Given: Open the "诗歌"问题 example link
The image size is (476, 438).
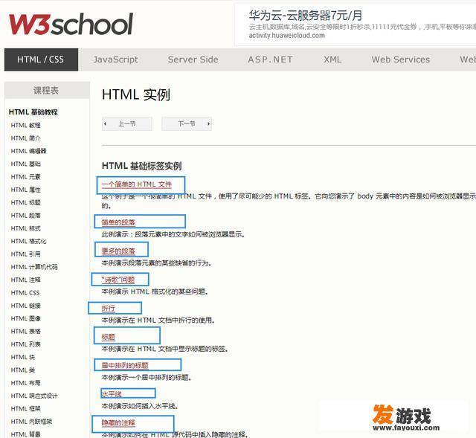Looking at the screenshot, I should point(118,280).
